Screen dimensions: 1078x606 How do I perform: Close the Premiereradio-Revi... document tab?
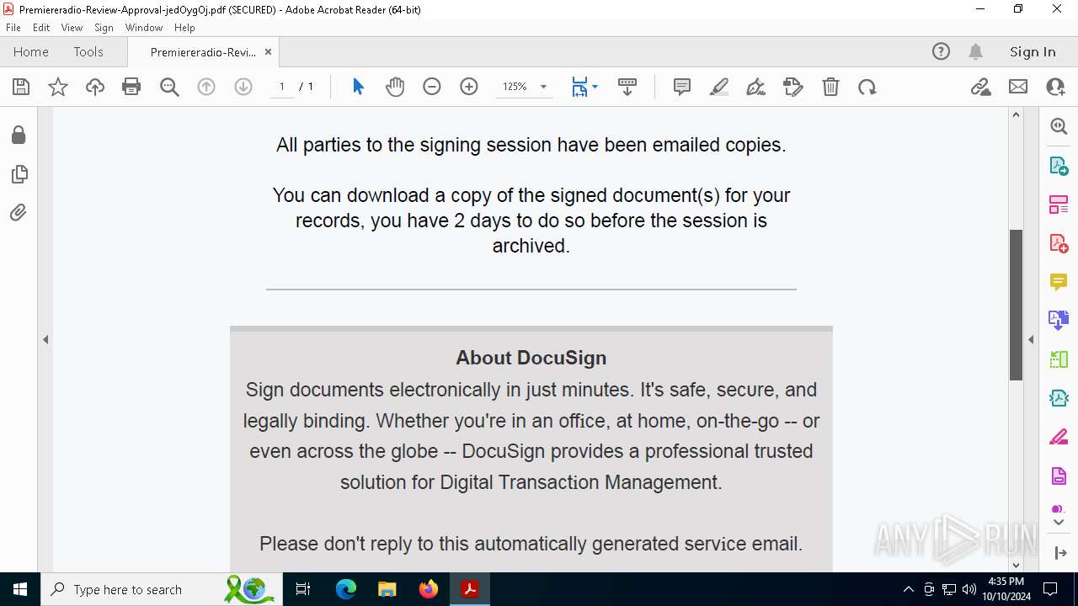[268, 52]
